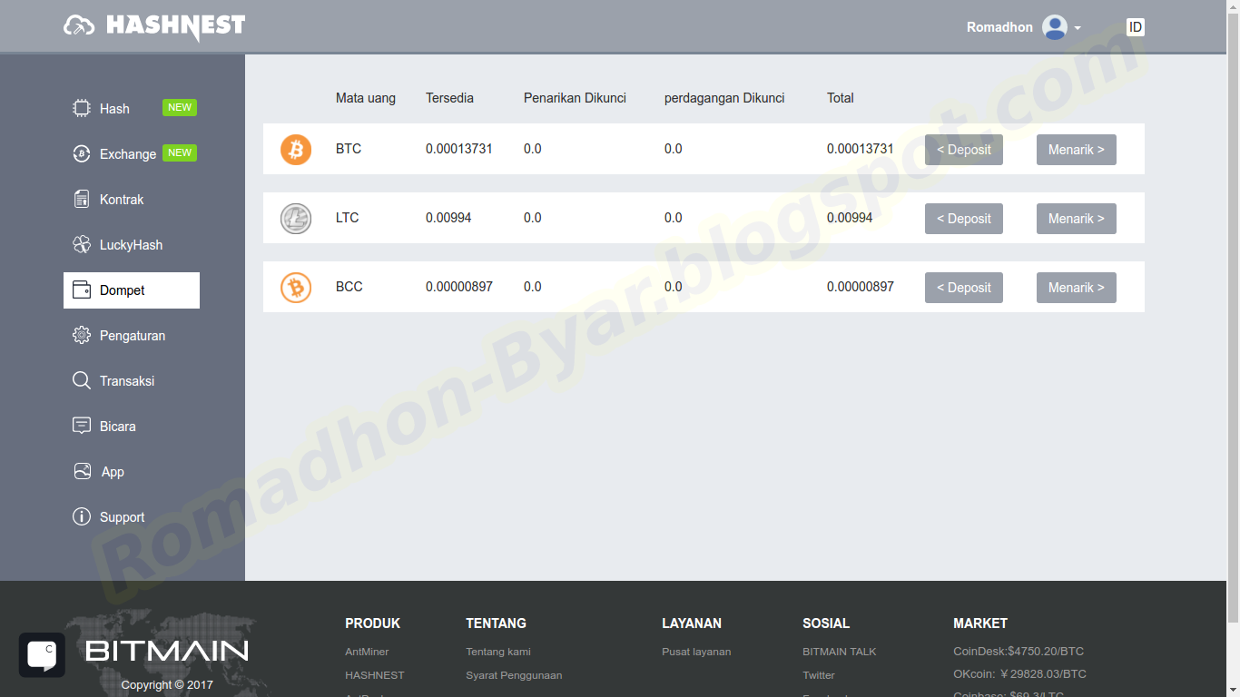The width and height of the screenshot is (1240, 697).
Task: Click Deposit for LTC
Action: click(x=964, y=219)
